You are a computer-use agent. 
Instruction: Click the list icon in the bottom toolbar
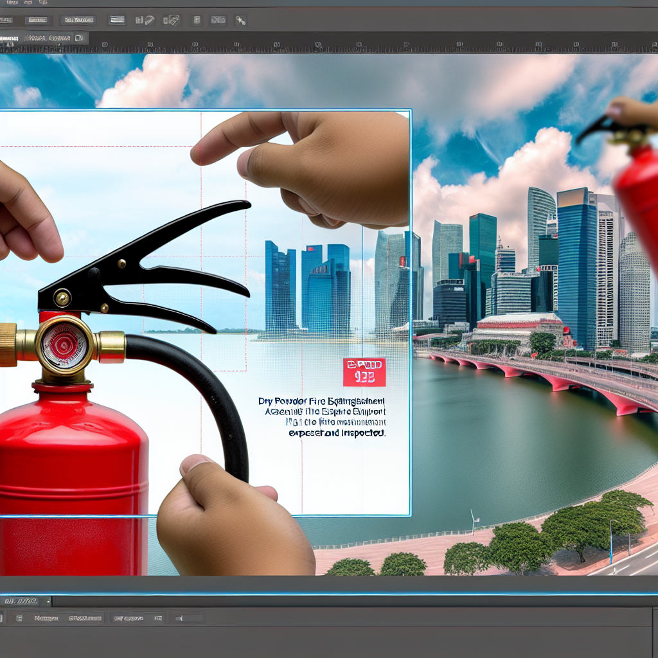(18, 618)
